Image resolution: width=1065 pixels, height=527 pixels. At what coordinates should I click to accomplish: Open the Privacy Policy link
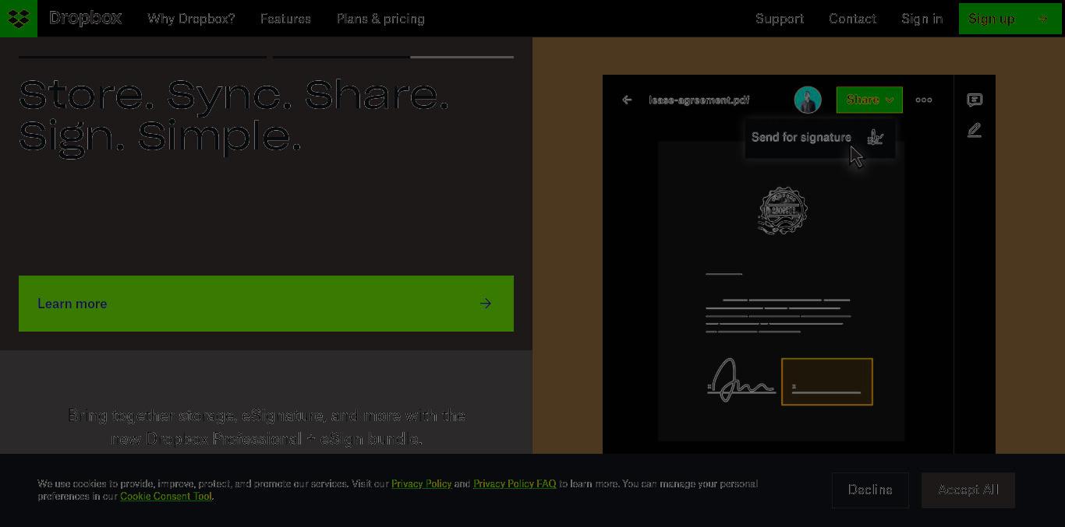click(x=422, y=483)
